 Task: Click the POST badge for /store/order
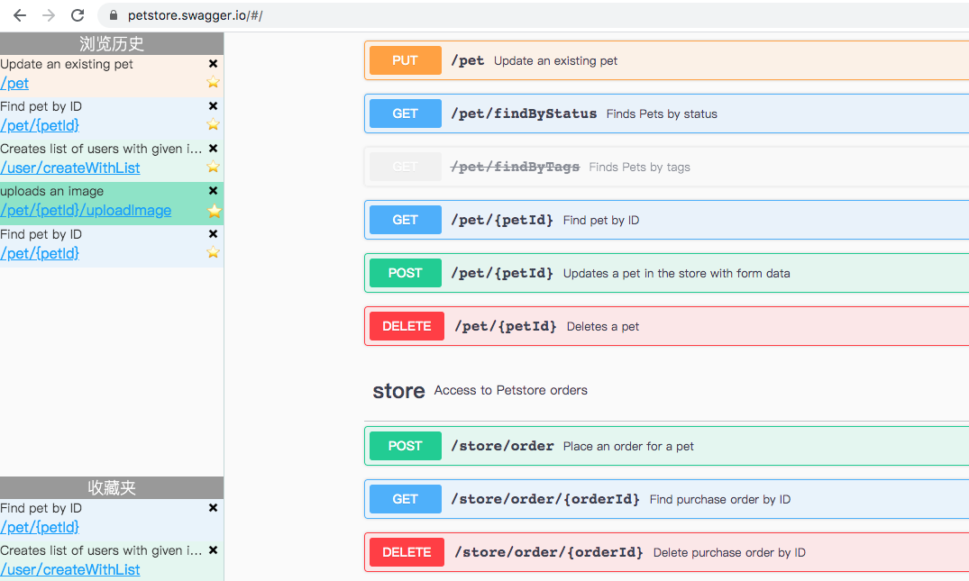point(404,445)
